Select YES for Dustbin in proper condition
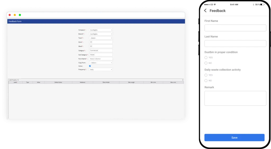Screen dimensions: 271x149 [x=206, y=57]
